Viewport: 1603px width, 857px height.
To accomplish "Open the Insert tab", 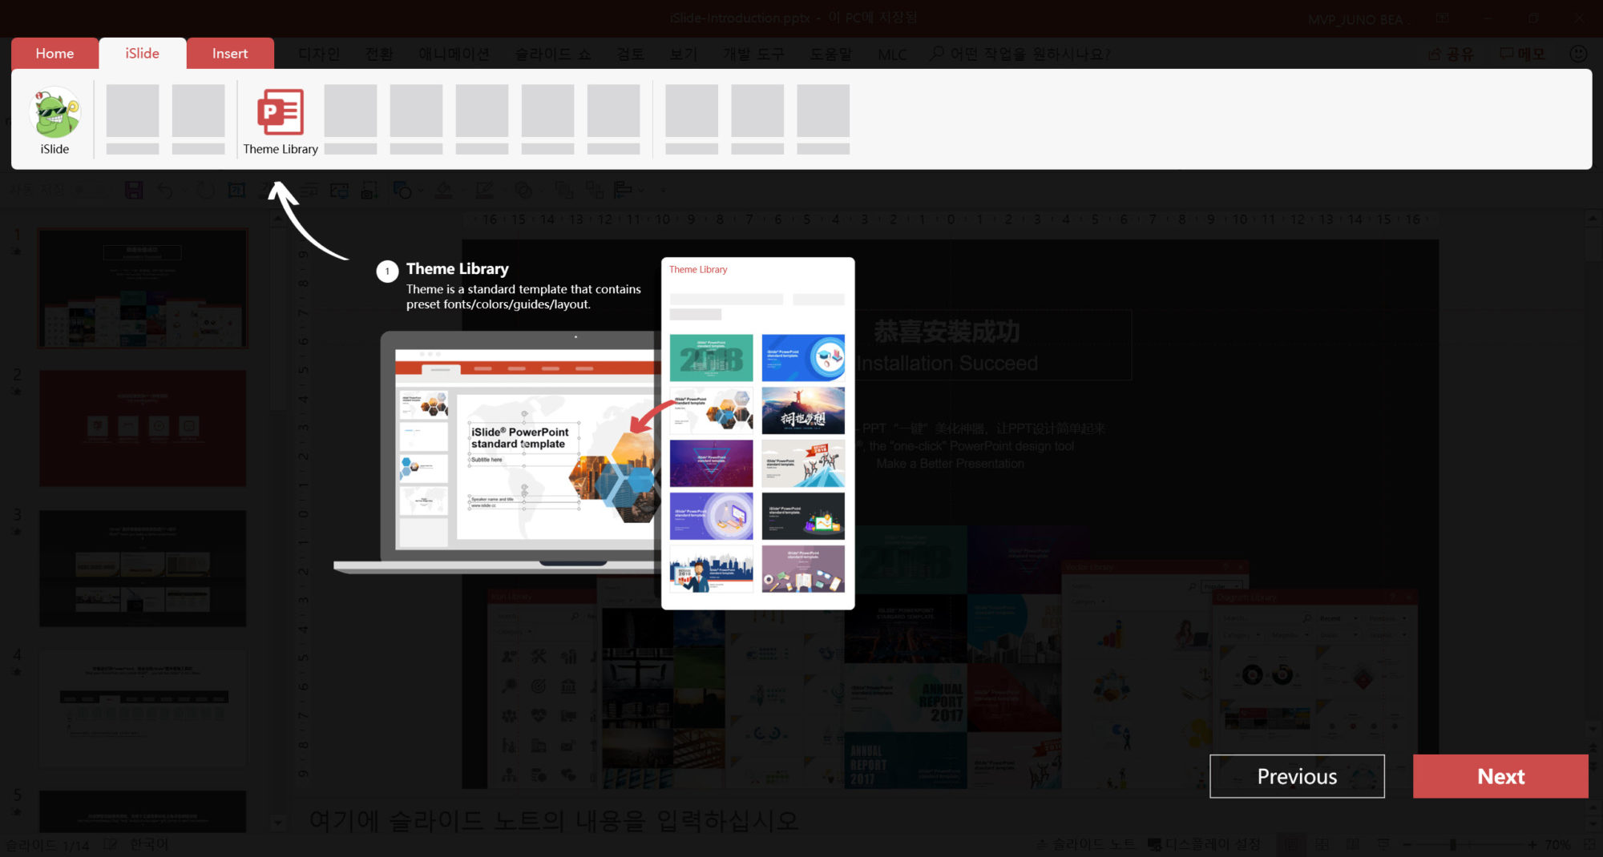I will (x=230, y=53).
